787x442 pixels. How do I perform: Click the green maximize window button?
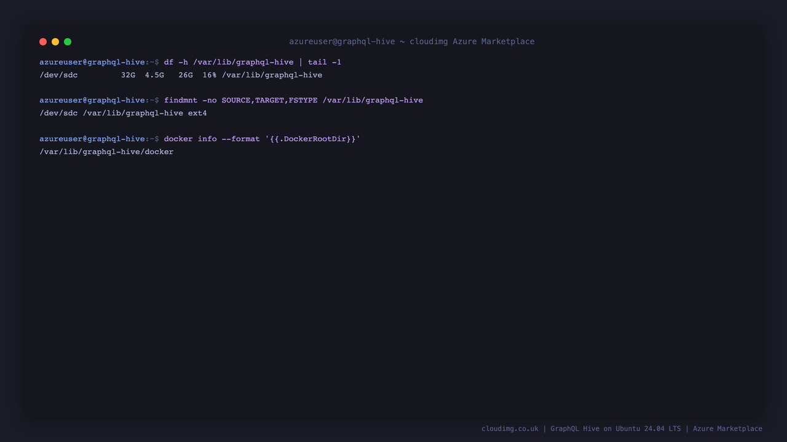point(68,42)
